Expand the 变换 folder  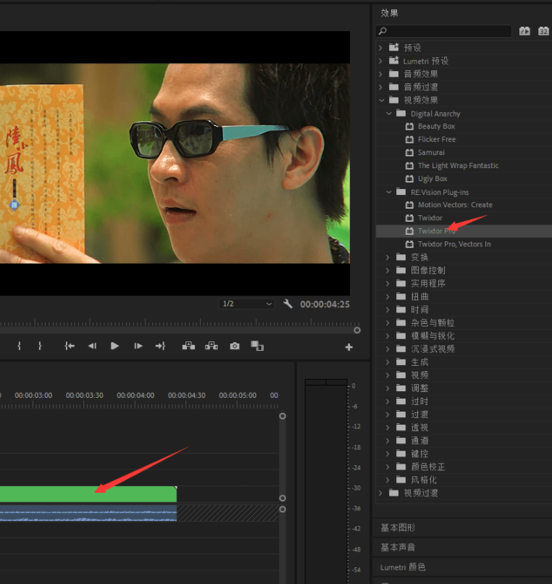pyautogui.click(x=388, y=257)
